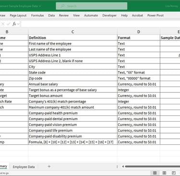Switch to Normal view icon in status bar
The width and height of the screenshot is (180, 176).
[155, 173]
